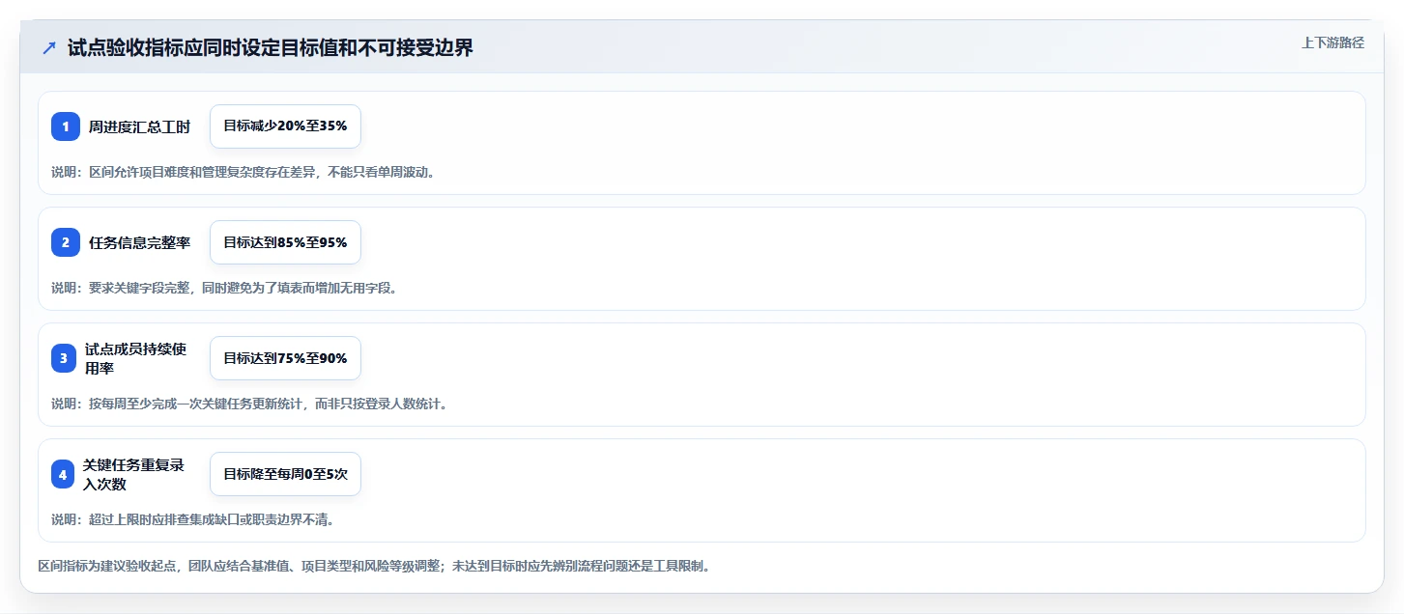Select the 试点成员持续使用率 metric label

[136, 358]
